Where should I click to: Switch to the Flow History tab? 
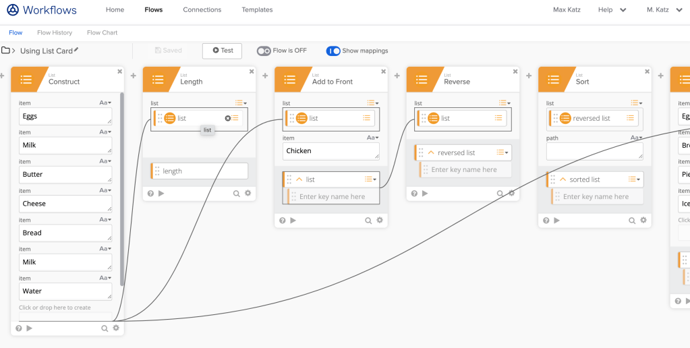tap(55, 32)
